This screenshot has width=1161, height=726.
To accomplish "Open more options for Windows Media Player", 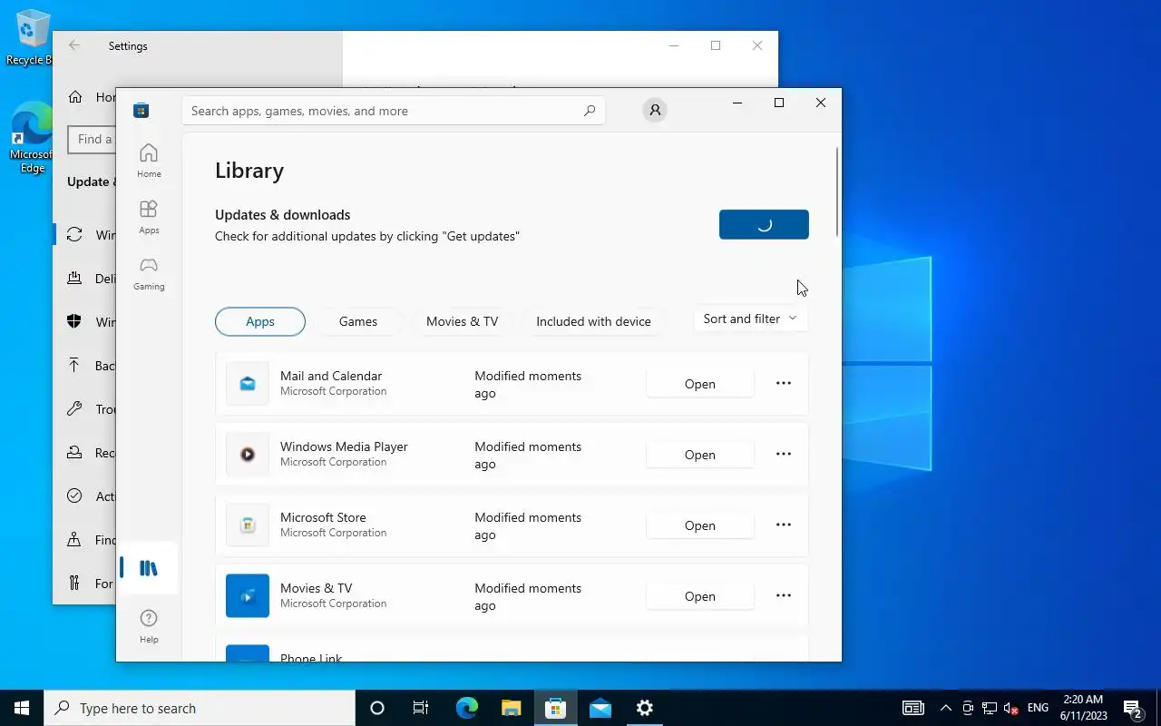I will (x=784, y=454).
